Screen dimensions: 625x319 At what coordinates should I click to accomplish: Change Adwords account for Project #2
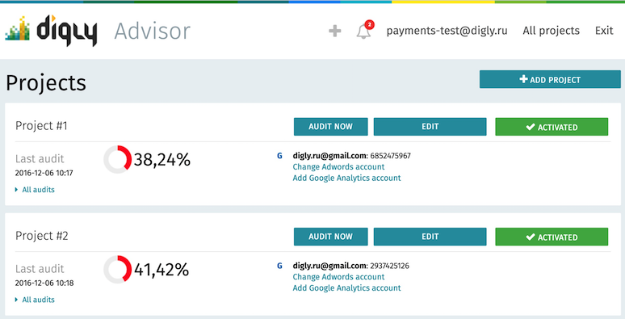pyautogui.click(x=339, y=277)
